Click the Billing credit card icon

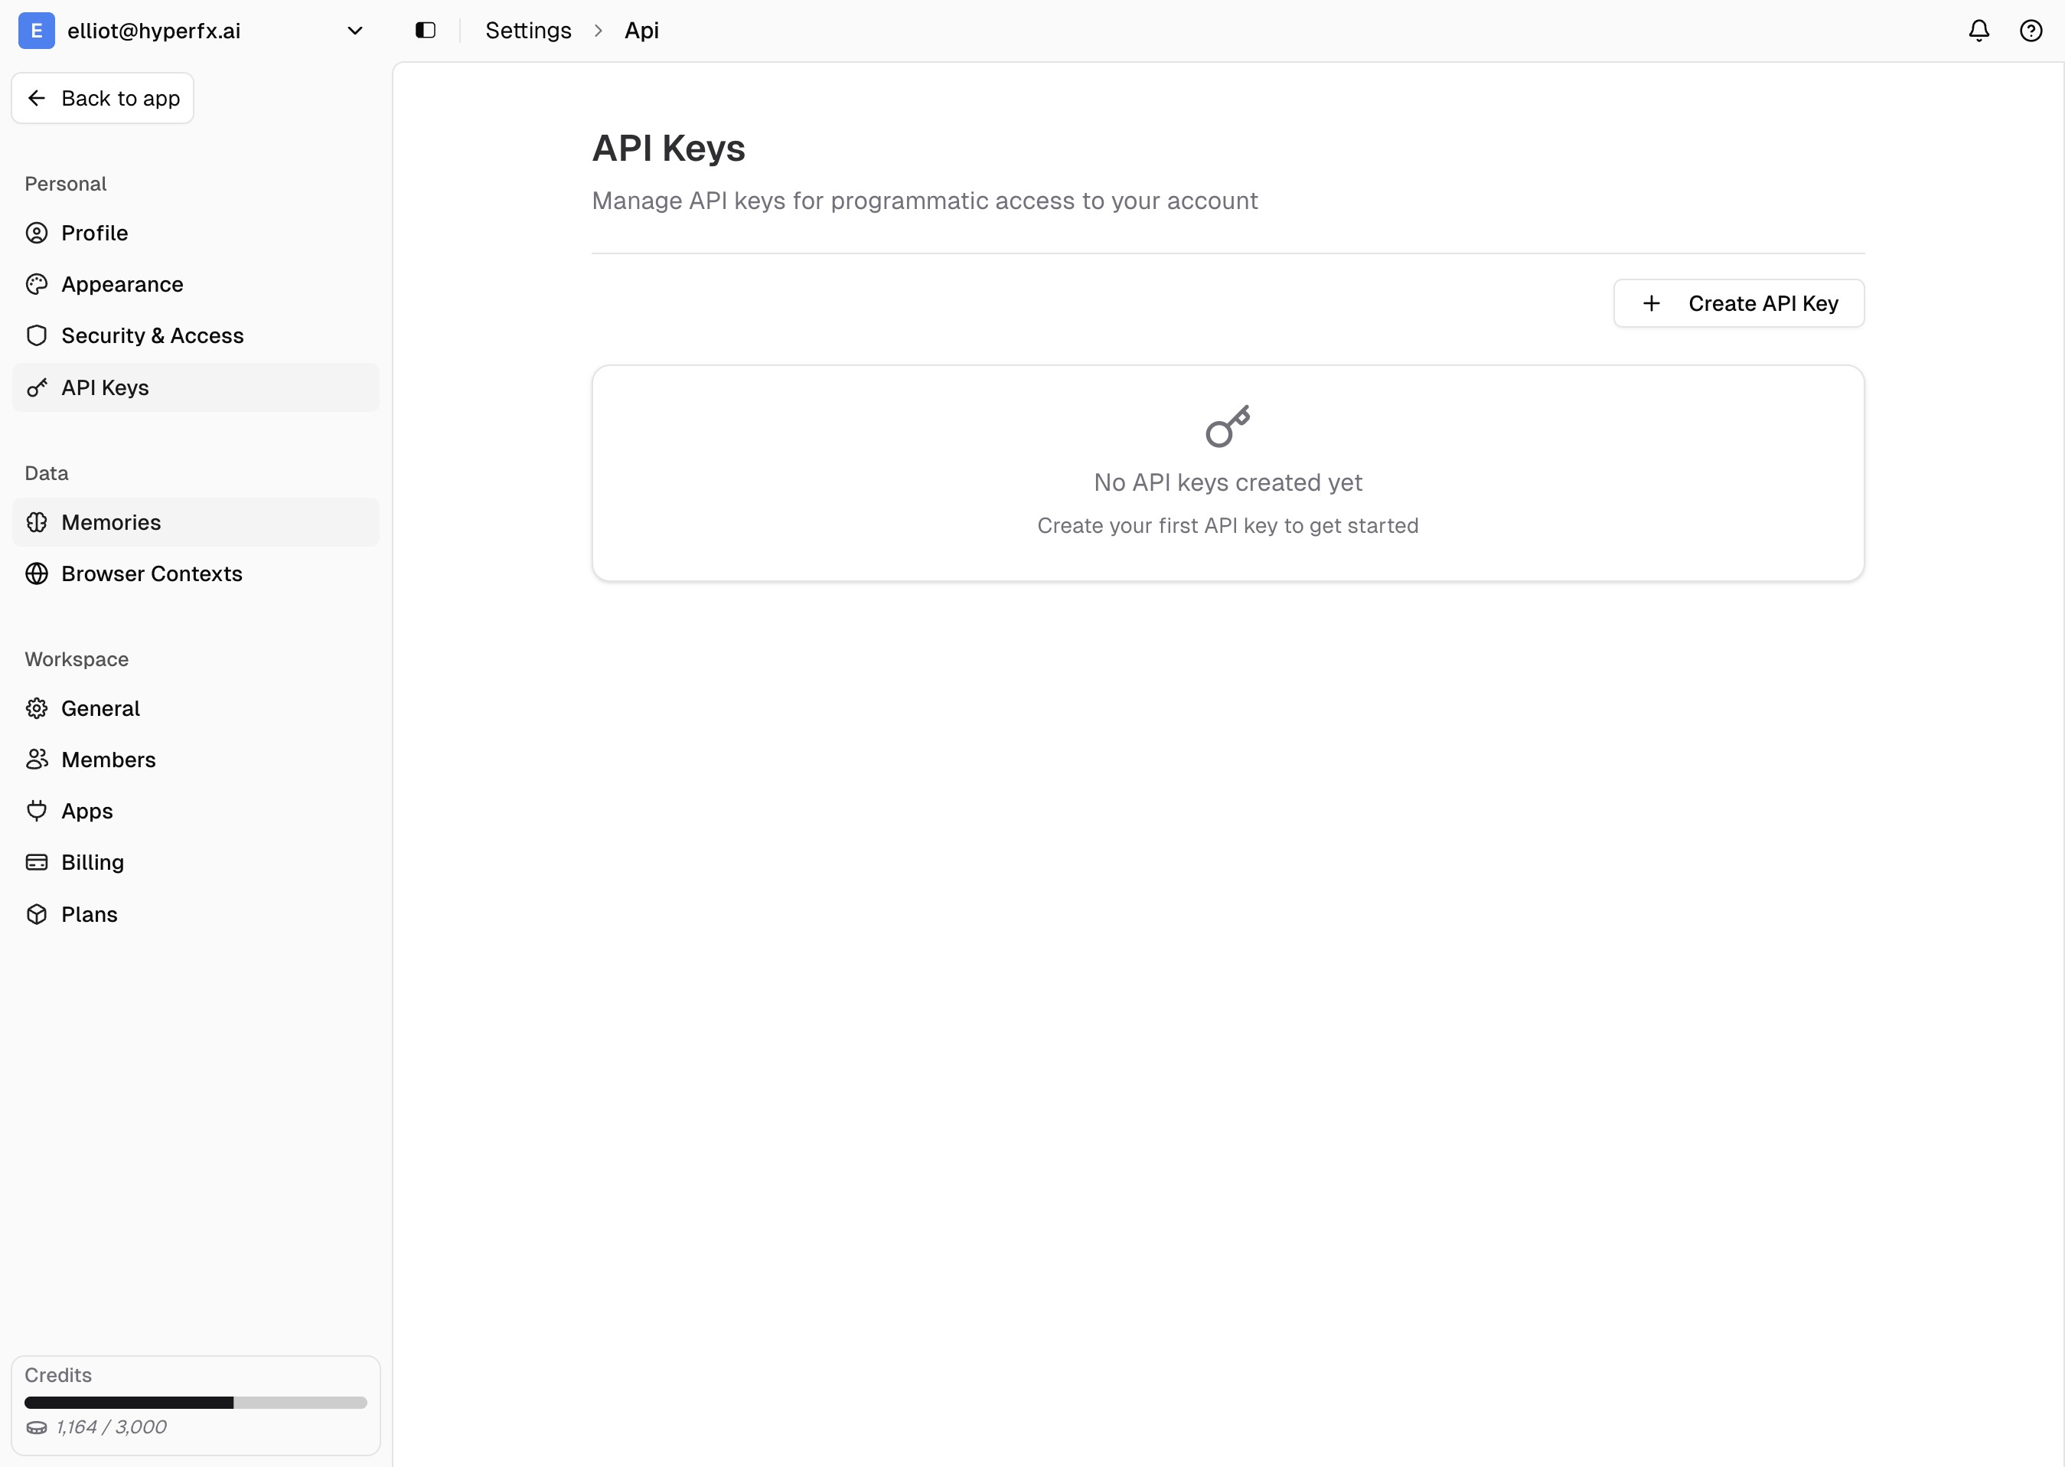36,862
